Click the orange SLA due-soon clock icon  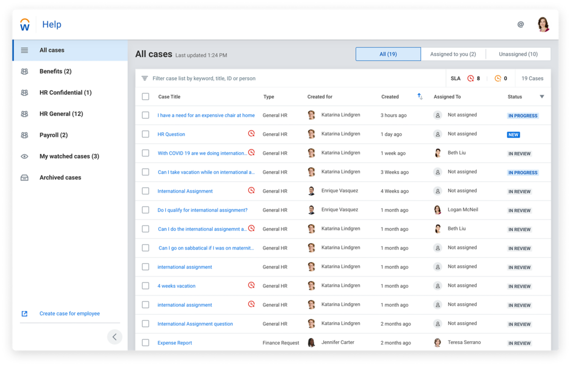(498, 78)
